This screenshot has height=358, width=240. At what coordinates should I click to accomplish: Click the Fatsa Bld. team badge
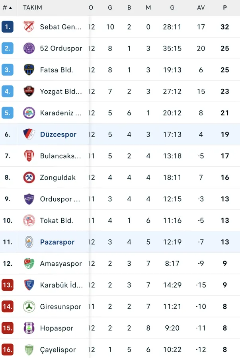(29, 70)
